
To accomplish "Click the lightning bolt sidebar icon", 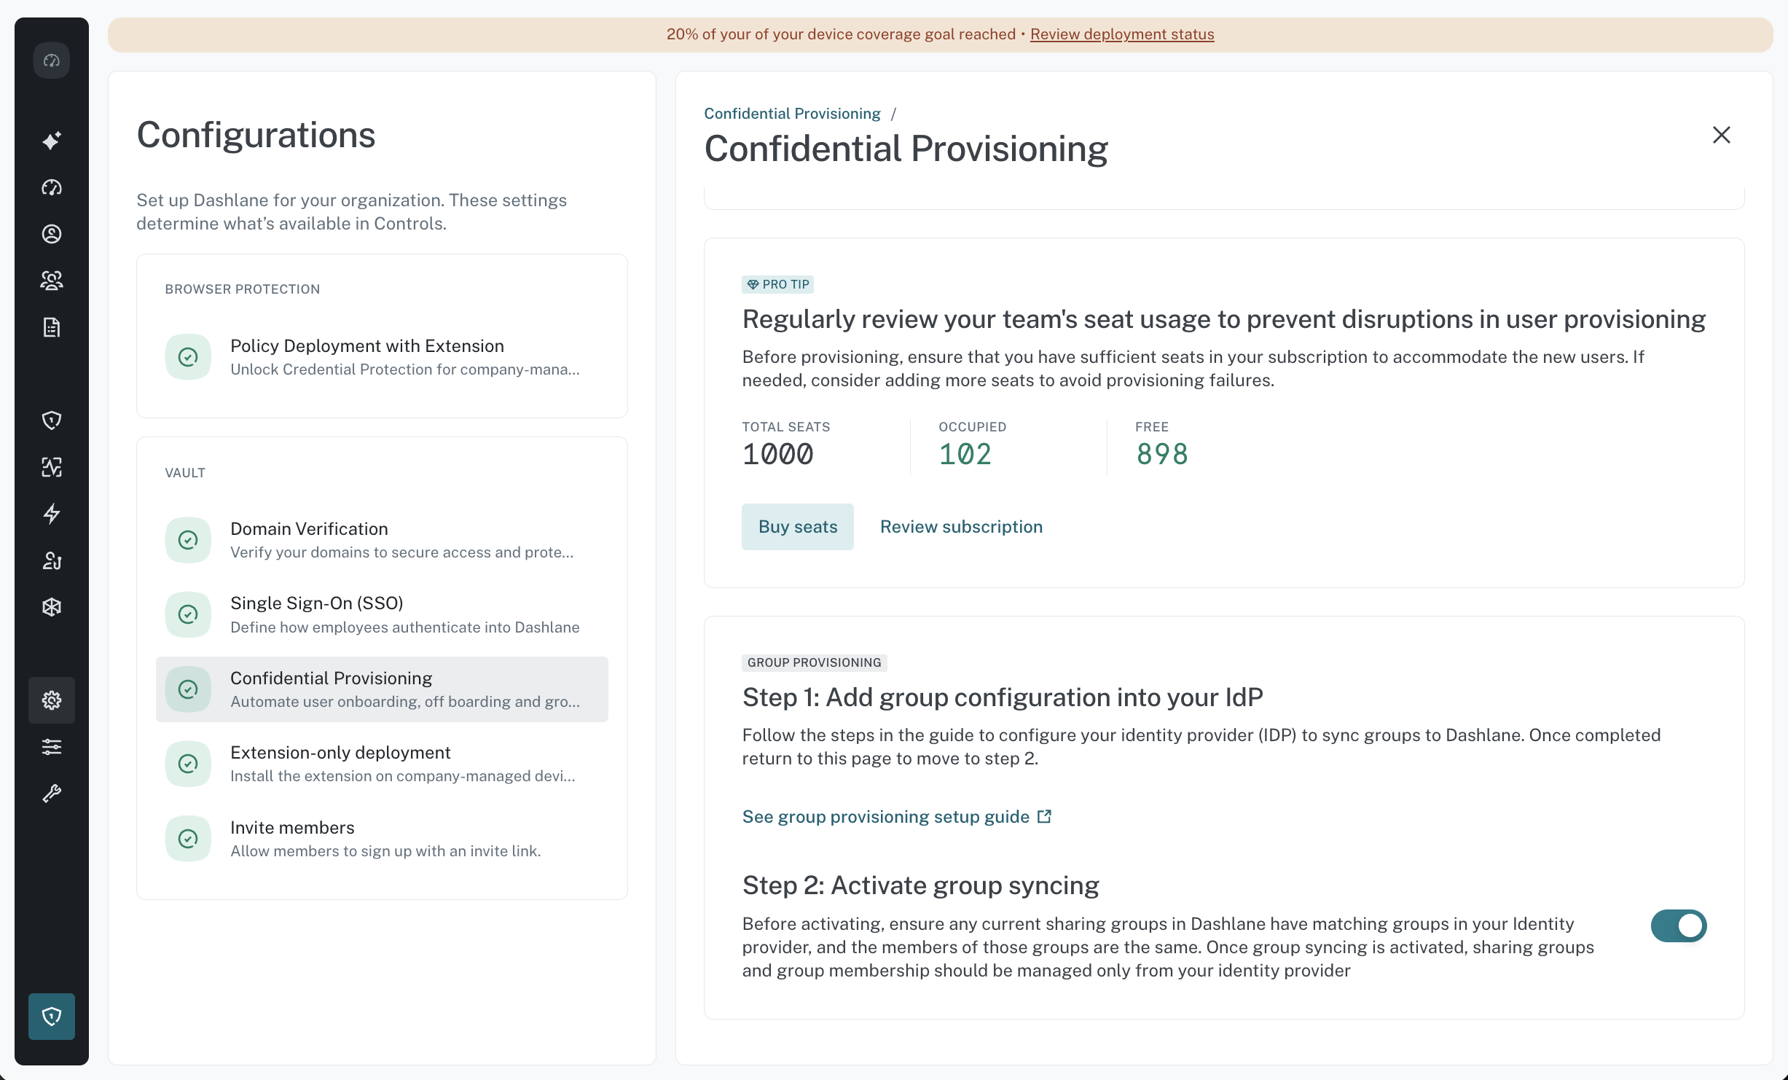I will pos(51,514).
